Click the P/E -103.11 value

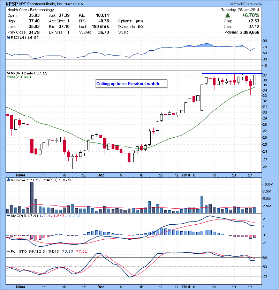pos(101,15)
